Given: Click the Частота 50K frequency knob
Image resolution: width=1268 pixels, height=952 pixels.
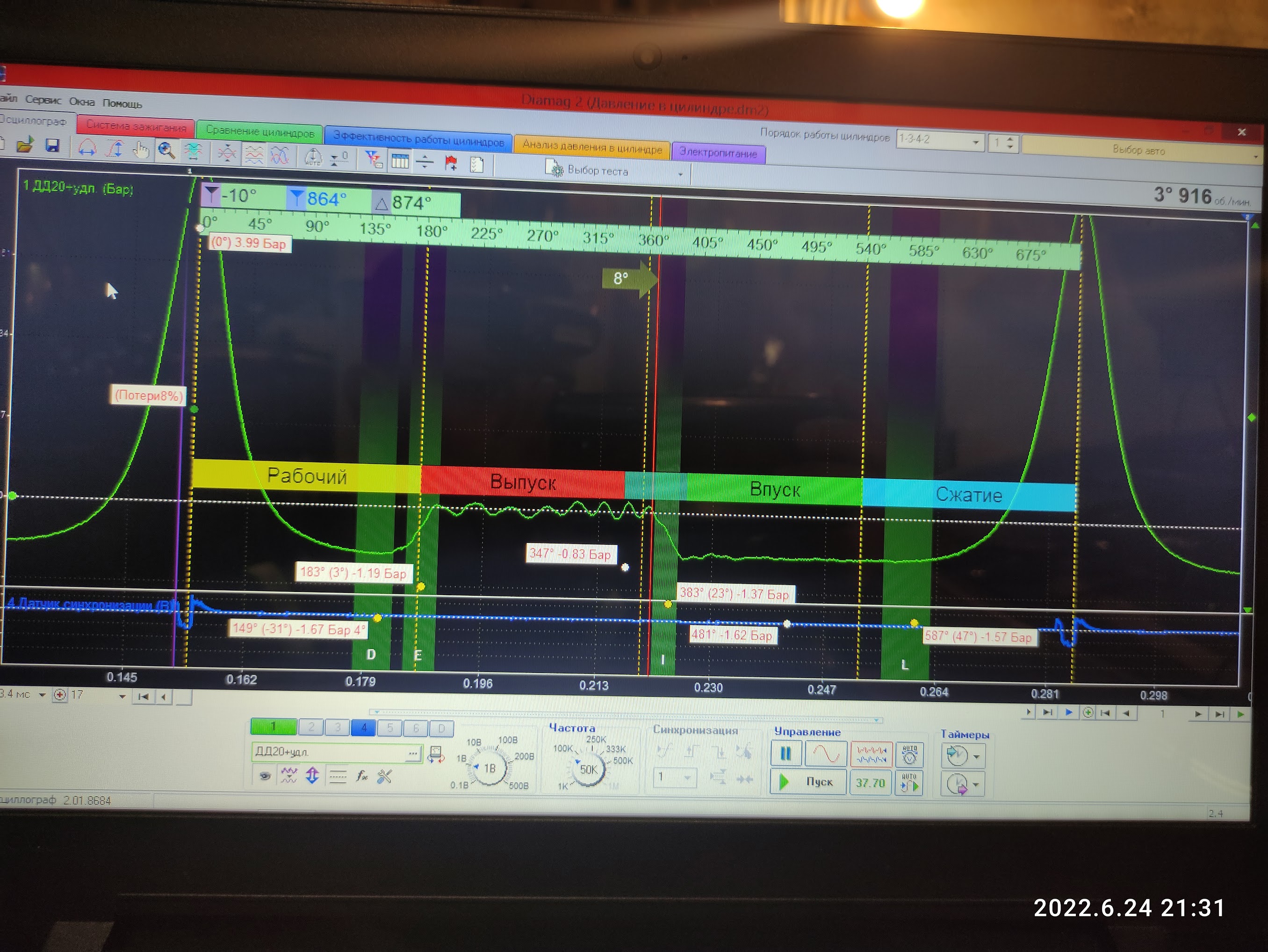Looking at the screenshot, I should point(589,770).
